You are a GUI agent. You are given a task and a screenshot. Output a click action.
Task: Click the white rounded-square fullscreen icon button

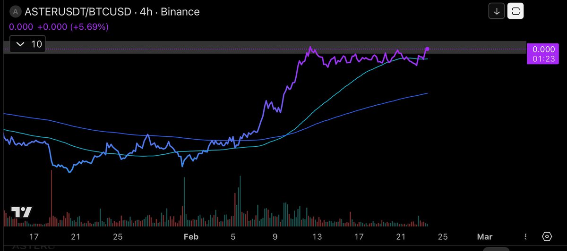tap(515, 12)
